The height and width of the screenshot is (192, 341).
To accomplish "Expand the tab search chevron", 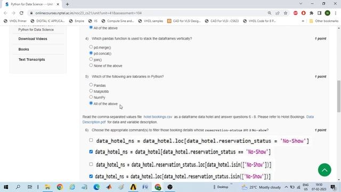I will click(301, 4).
